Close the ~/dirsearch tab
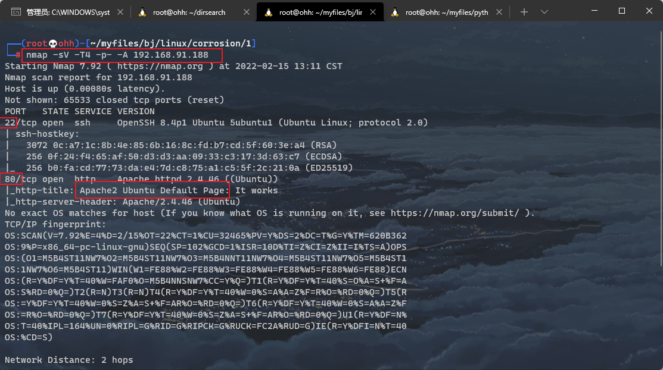 [x=247, y=12]
